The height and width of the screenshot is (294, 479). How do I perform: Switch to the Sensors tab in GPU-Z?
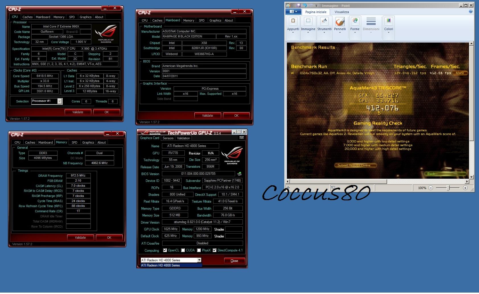[168, 138]
